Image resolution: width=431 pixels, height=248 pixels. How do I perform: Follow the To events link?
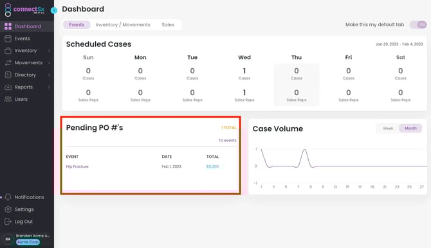coord(227,140)
